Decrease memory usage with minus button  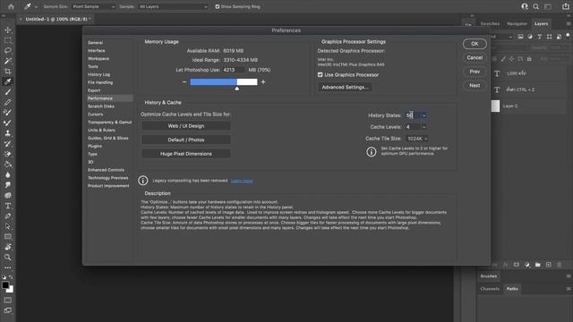184,82
